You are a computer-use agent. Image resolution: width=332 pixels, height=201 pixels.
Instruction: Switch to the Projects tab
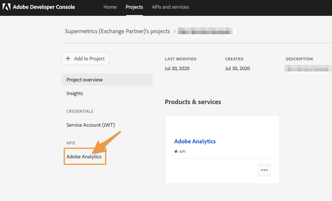(134, 7)
